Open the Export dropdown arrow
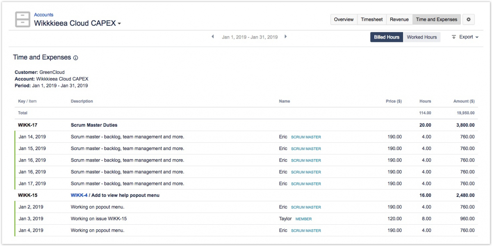492x246 pixels. click(x=477, y=37)
